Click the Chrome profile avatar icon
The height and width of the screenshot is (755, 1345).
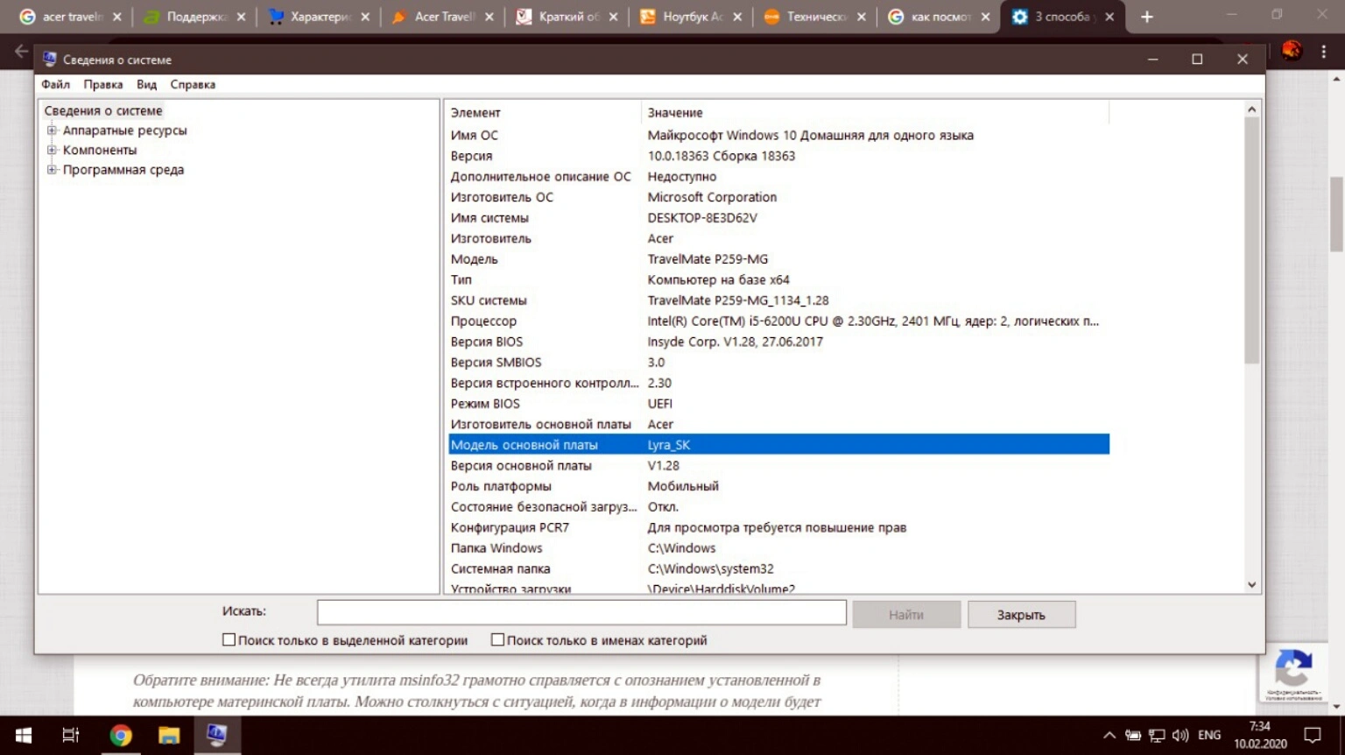1292,51
